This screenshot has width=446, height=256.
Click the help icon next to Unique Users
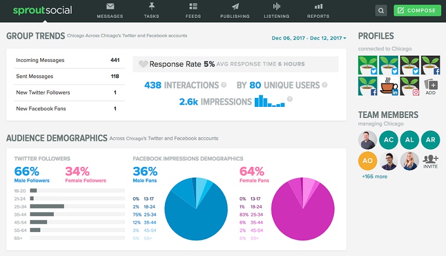(324, 85)
